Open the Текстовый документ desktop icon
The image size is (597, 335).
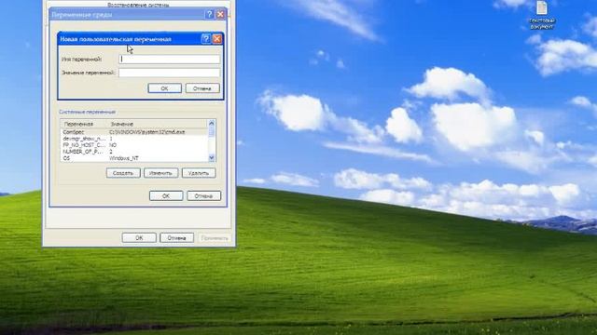coord(542,15)
